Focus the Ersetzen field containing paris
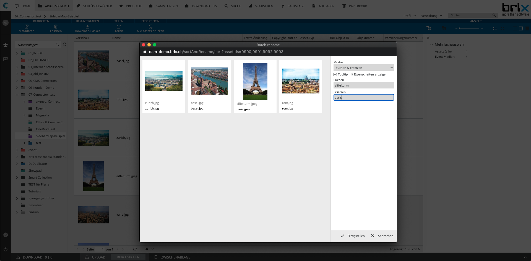 coord(364,97)
